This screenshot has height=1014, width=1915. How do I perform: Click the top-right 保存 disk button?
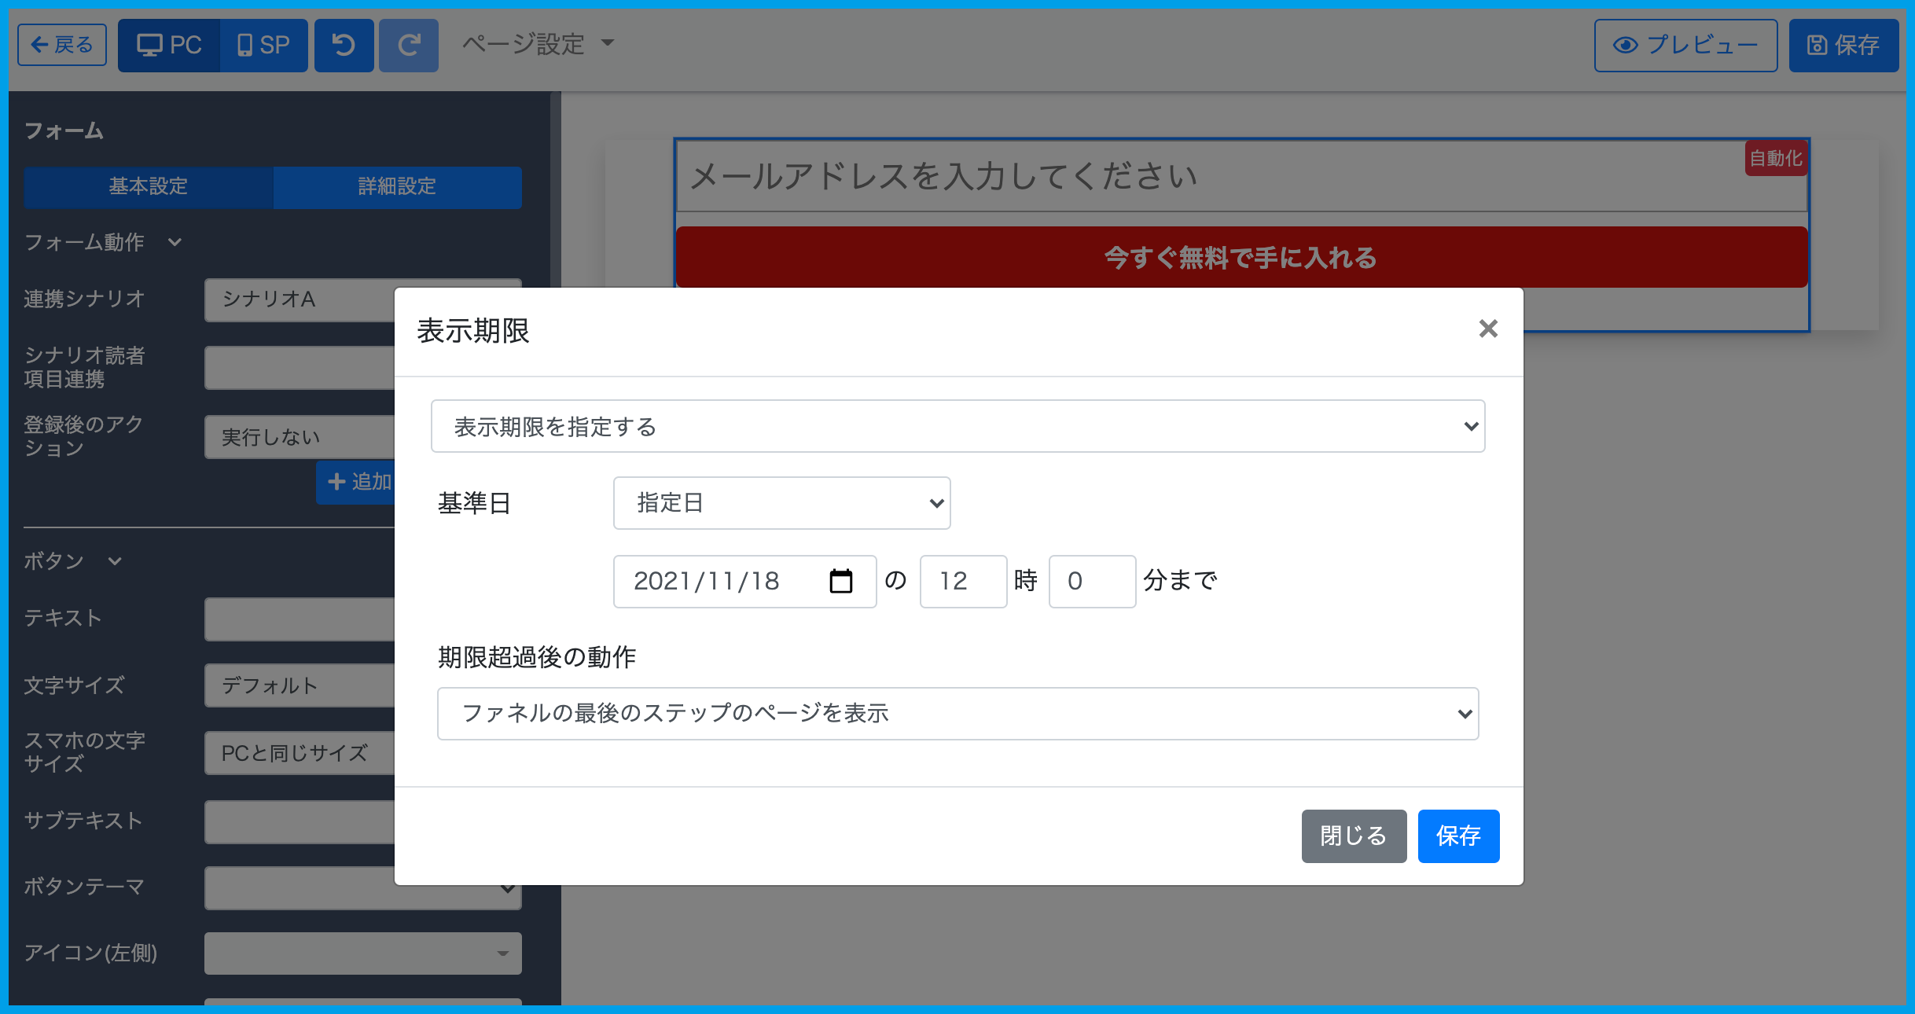pos(1843,45)
